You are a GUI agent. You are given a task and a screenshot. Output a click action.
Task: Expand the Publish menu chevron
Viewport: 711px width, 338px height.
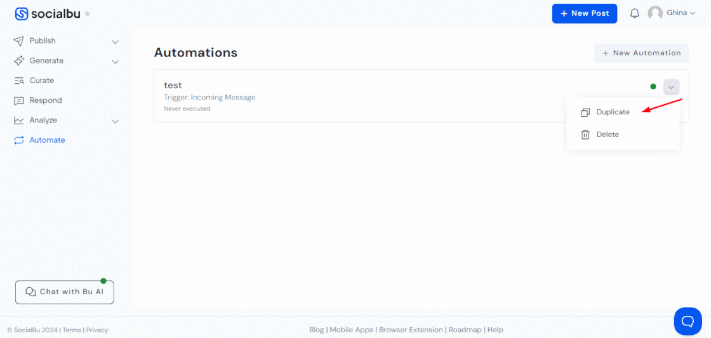(x=115, y=42)
